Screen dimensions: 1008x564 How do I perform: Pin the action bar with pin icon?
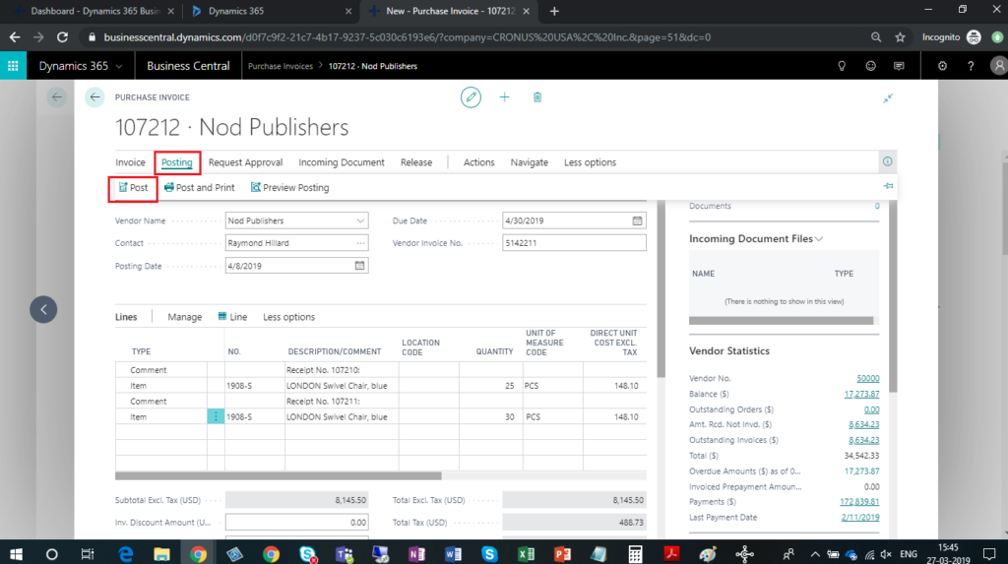pyautogui.click(x=888, y=186)
